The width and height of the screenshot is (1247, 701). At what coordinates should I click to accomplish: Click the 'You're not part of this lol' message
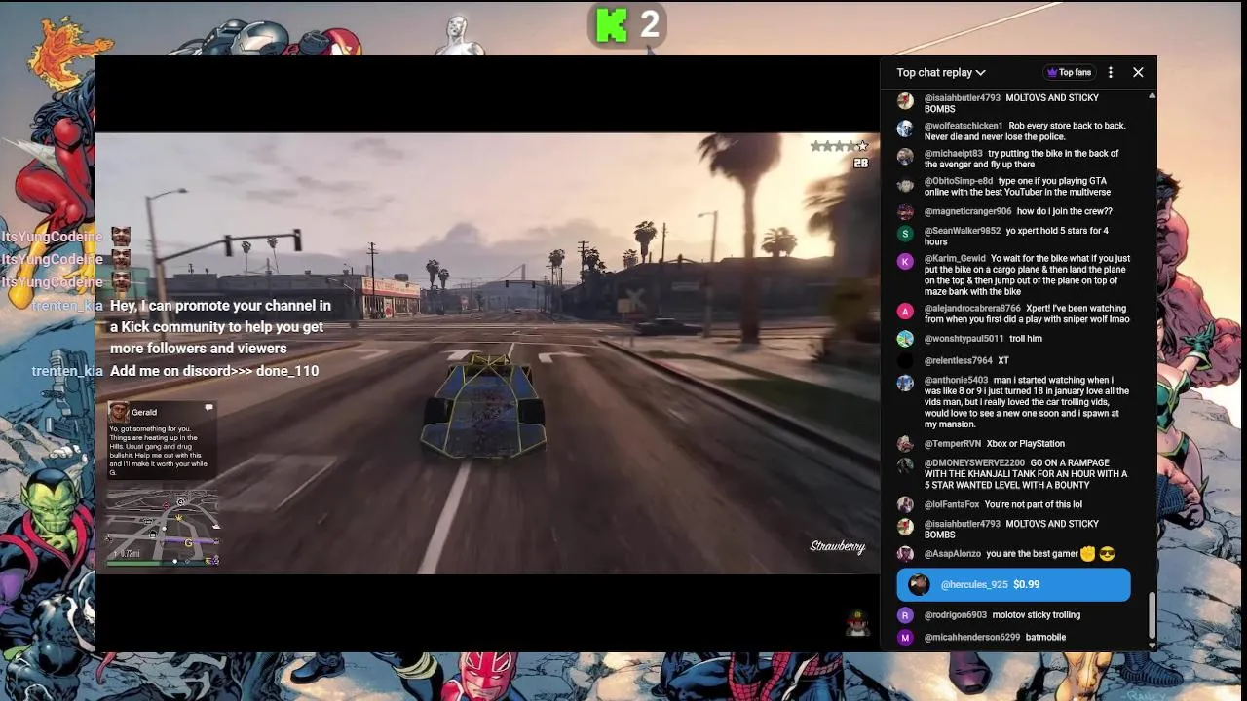pos(1034,504)
